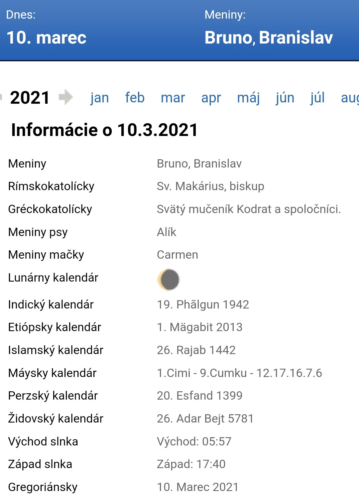Select the 26. Rajab 1442 value
The image size is (359, 503).
(x=196, y=350)
